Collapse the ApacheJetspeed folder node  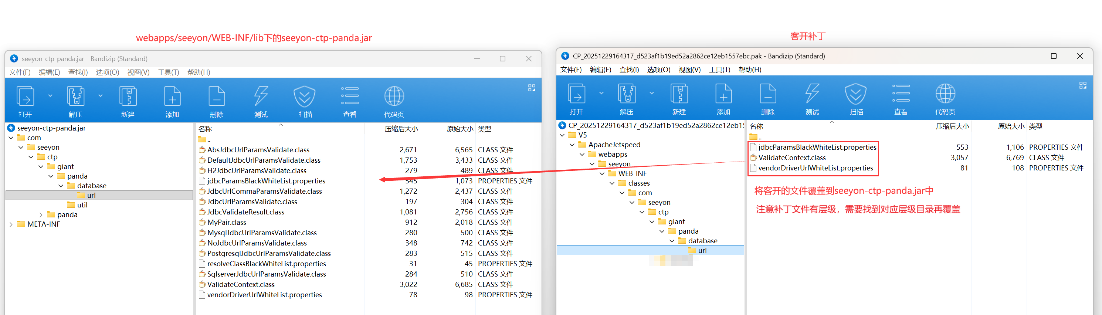[x=572, y=145]
